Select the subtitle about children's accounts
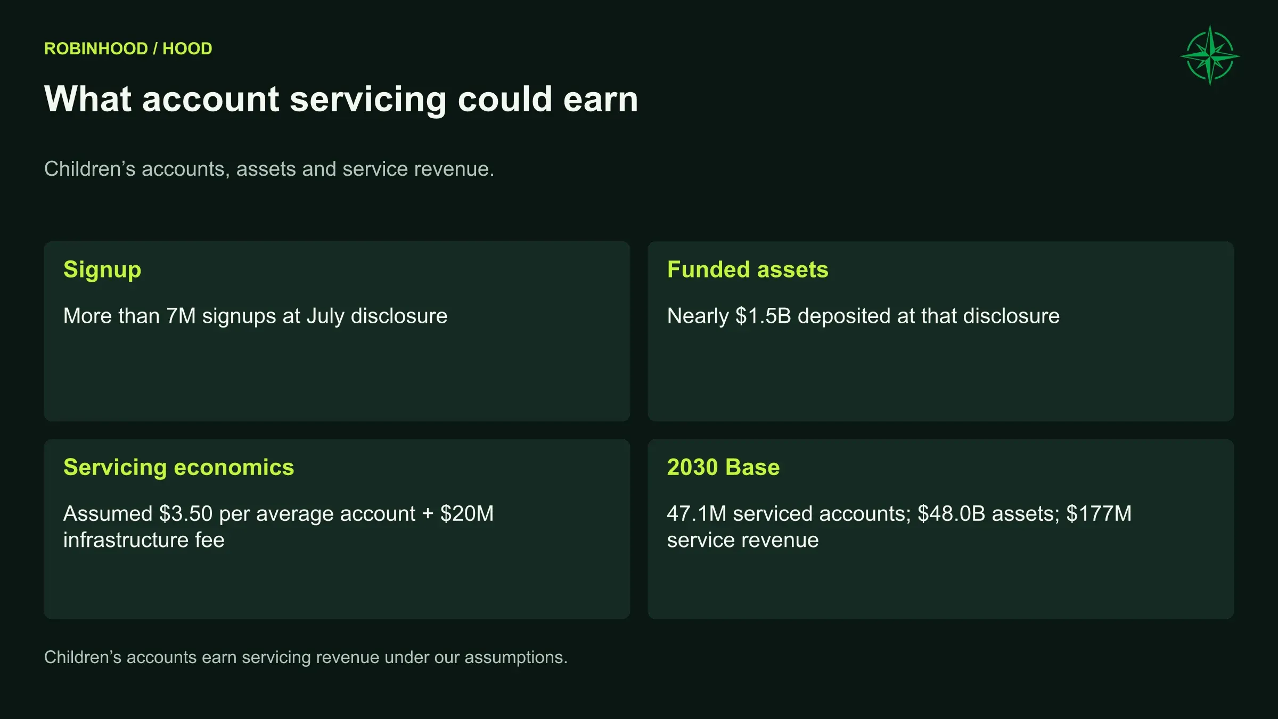 (269, 169)
